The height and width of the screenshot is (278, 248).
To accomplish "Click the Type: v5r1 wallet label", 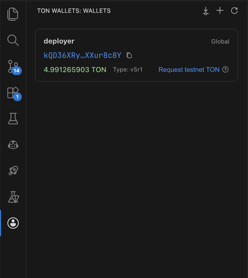I will [128, 70].
